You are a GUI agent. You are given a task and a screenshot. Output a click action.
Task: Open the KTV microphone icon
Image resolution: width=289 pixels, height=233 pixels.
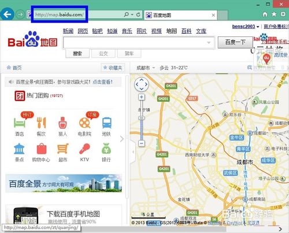[x=84, y=149]
